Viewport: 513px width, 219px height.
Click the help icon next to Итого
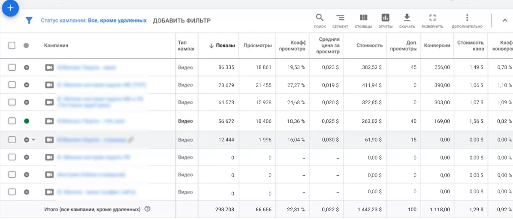147,209
